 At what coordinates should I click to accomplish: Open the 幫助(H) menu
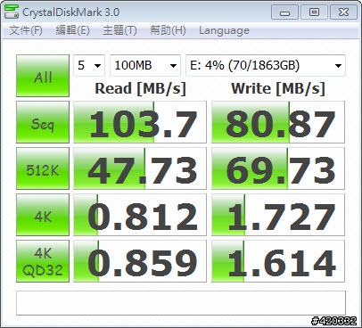(168, 30)
